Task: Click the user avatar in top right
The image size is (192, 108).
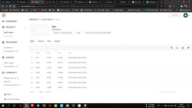Action: point(186,15)
